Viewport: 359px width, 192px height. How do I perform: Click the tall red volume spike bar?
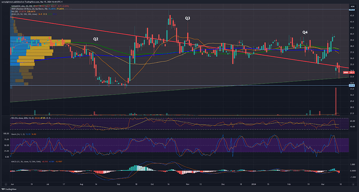(x=336, y=101)
